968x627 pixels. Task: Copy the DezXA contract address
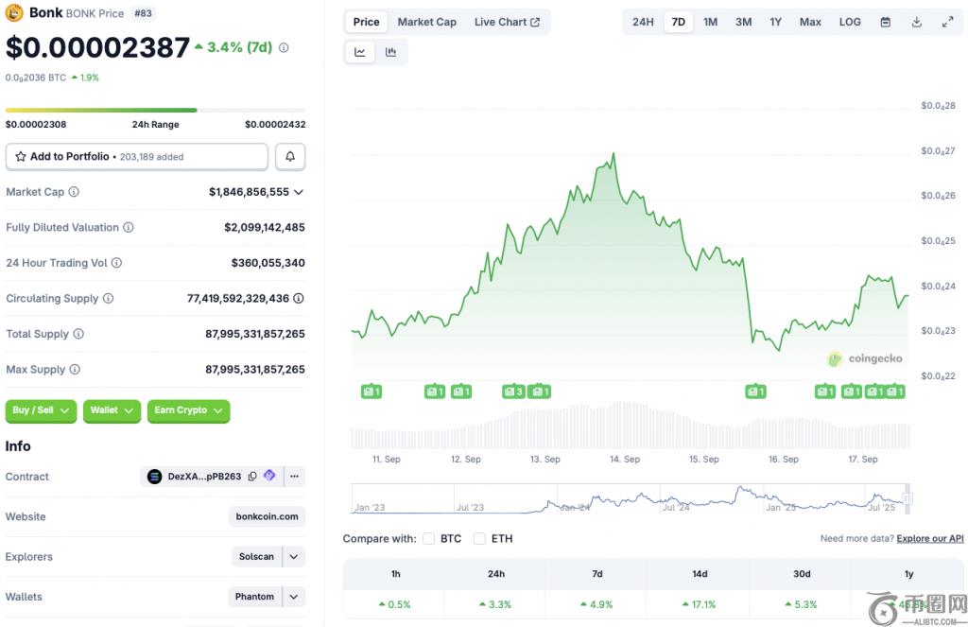[252, 477]
